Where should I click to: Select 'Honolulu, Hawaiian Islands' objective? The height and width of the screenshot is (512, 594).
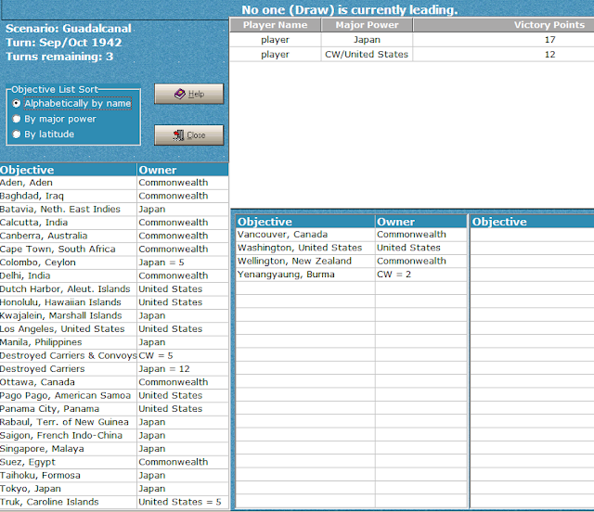(x=114, y=302)
